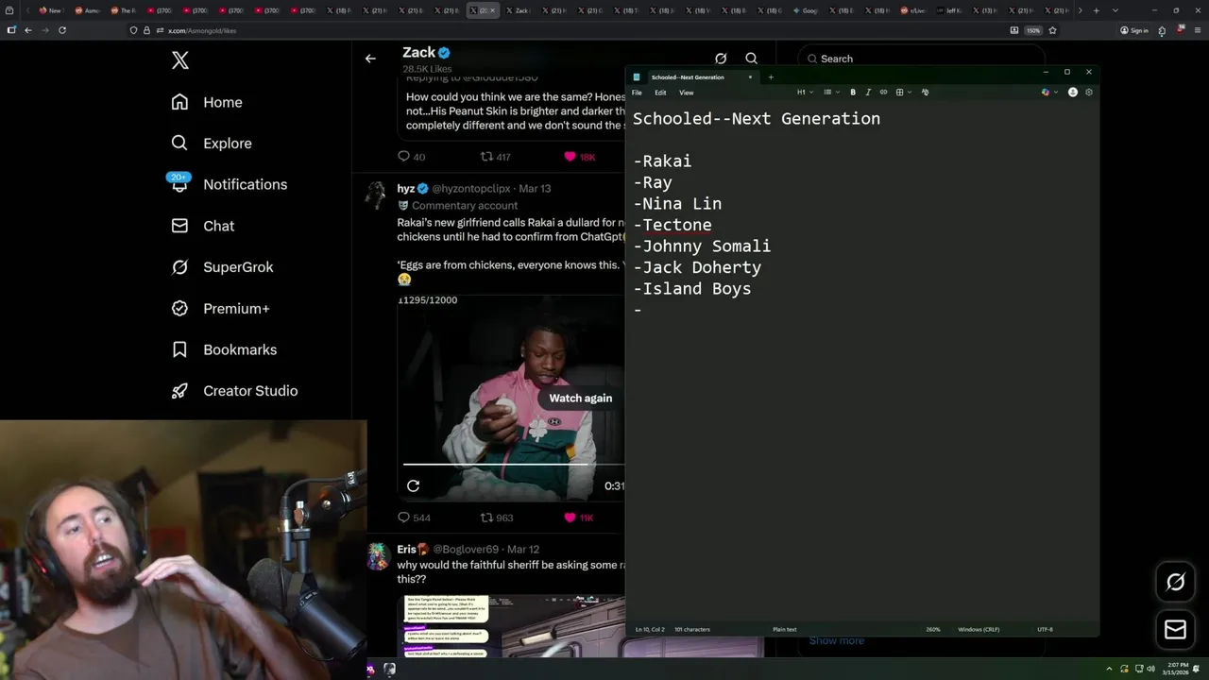Open the @hyzontopclipx handle link
1209x680 pixels.
point(471,189)
